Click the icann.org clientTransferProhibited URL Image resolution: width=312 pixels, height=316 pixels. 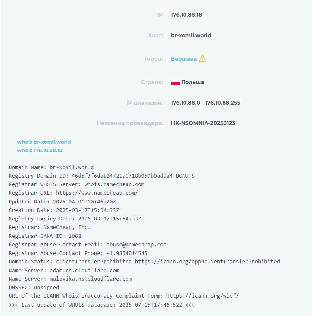click(207, 261)
